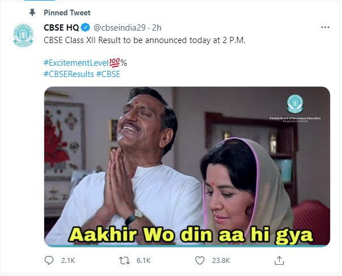
Task: Open the three-dot more options menu
Action: coord(325,27)
